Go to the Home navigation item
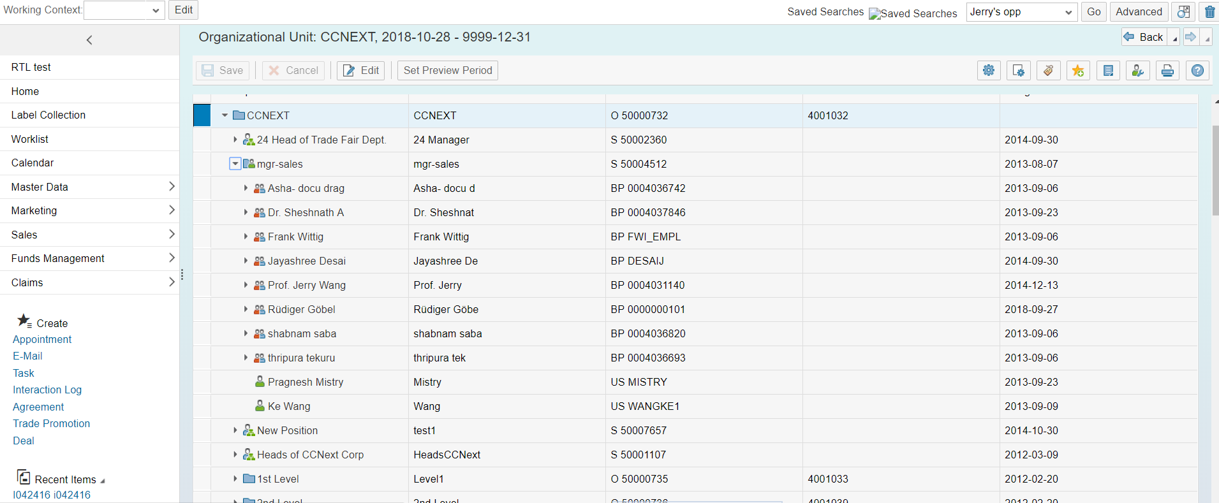The image size is (1219, 503). click(x=89, y=91)
